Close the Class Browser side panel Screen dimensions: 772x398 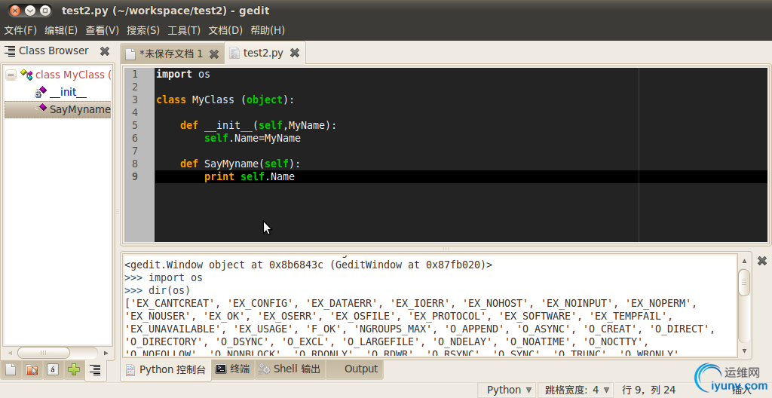(104, 51)
